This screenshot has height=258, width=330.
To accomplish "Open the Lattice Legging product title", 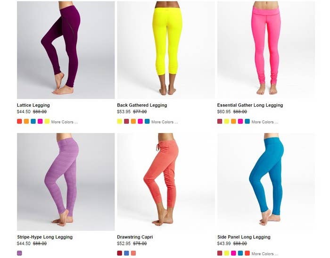I will 33,105.
